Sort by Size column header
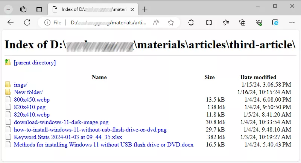The image size is (301, 163). [x=210, y=77]
